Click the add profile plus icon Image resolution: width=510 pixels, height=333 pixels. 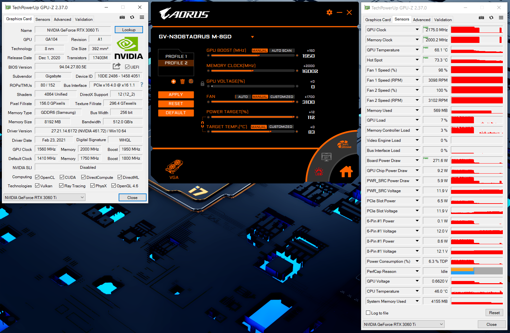click(174, 82)
